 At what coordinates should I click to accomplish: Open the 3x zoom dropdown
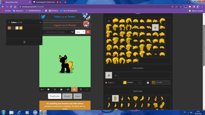[x=42, y=89]
